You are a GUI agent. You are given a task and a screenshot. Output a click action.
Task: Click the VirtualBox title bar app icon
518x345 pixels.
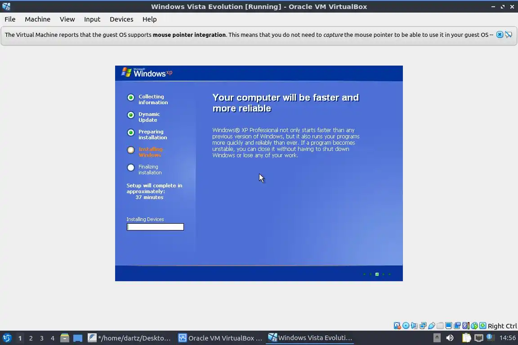[6, 6]
